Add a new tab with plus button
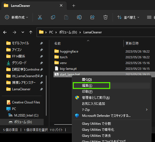The image size is (155, 142). click(74, 6)
